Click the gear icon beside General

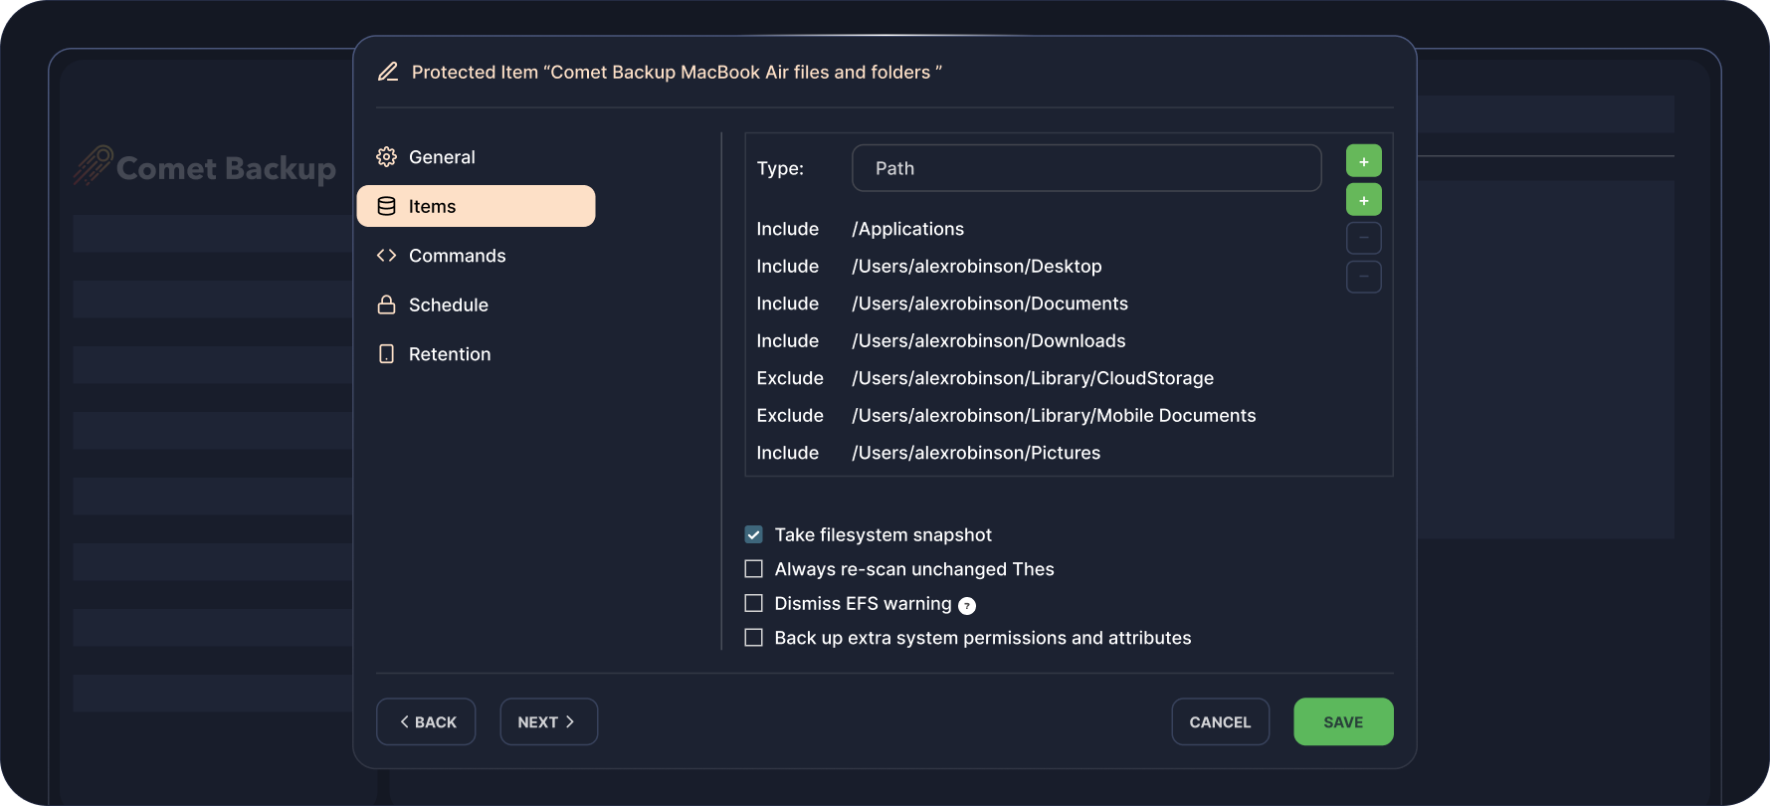coord(387,157)
